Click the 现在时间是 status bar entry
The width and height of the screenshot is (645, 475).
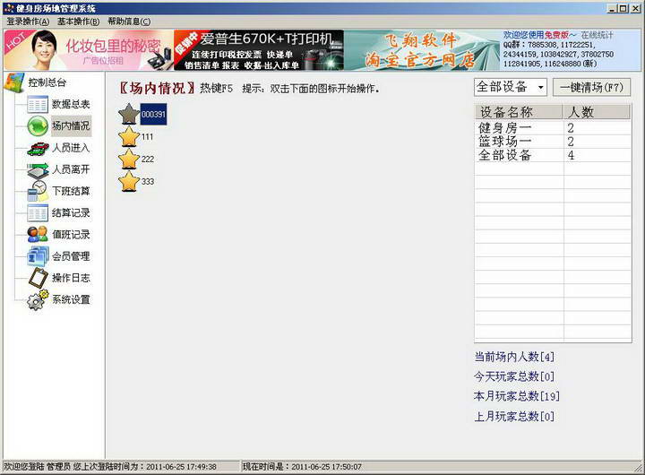click(302, 467)
